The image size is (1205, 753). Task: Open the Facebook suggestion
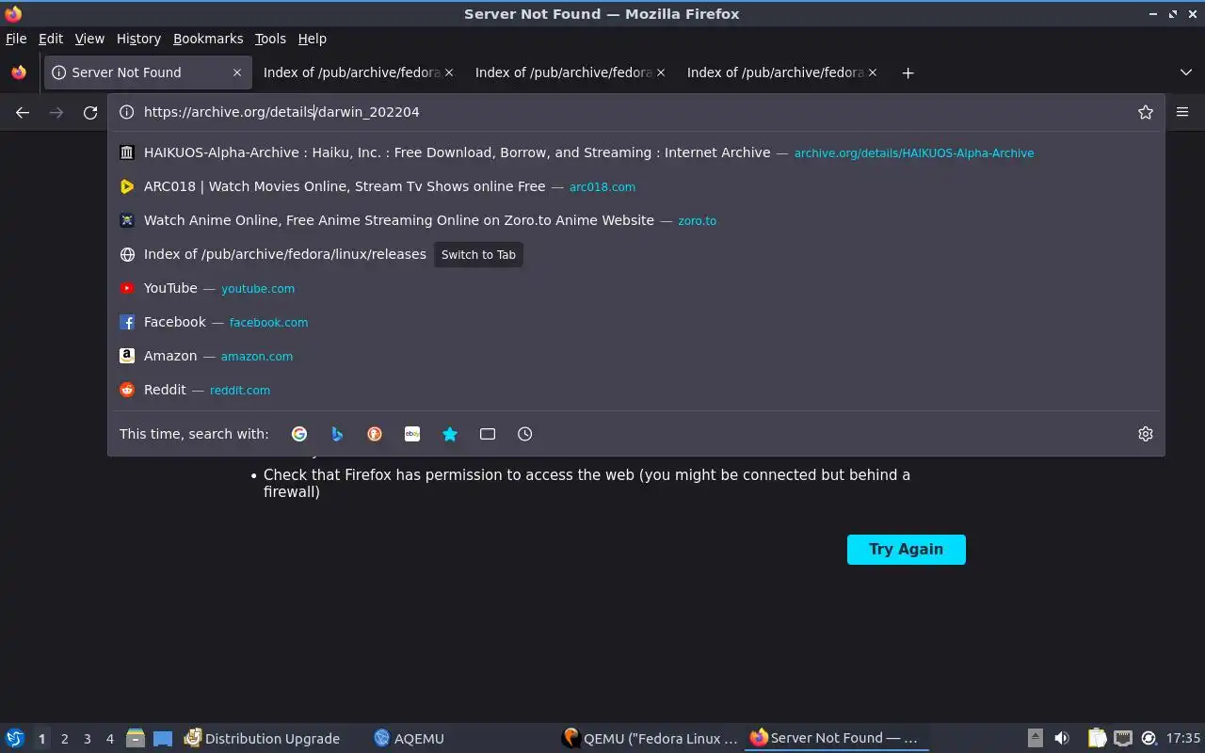[x=636, y=322]
